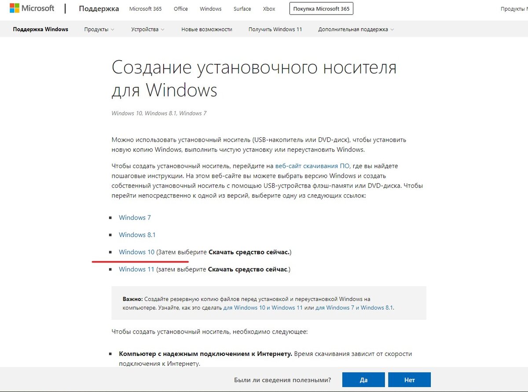Click the Покупка Microsoft 365 button
Image resolution: width=528 pixels, height=392 pixels.
click(321, 9)
